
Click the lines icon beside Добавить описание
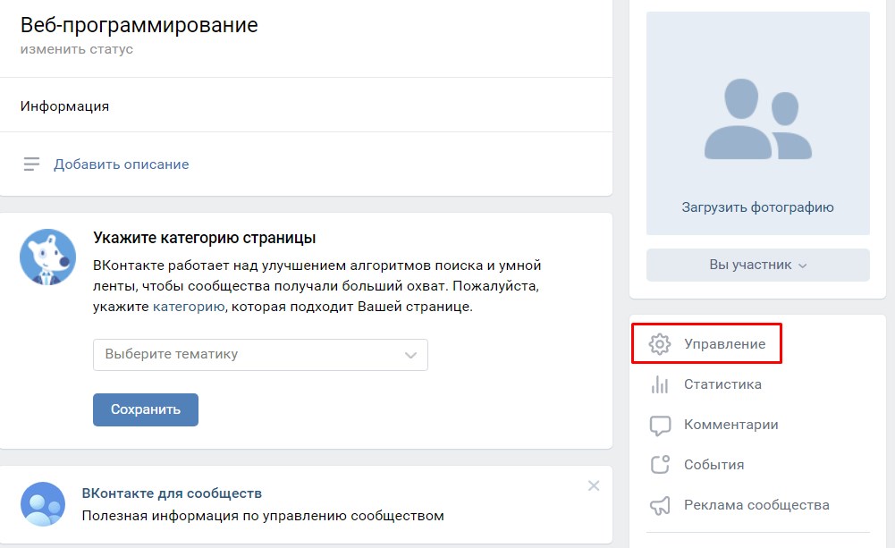(32, 164)
